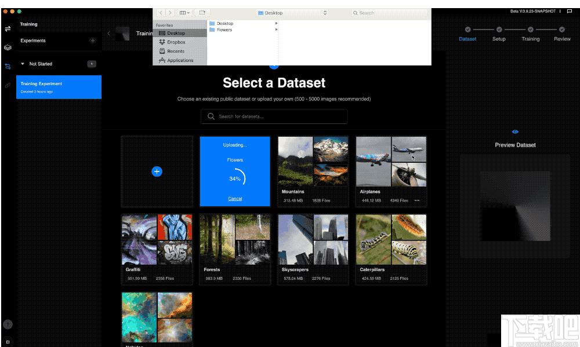Click the blue plus to upload a dataset
The height and width of the screenshot is (347, 580).
pos(157,171)
